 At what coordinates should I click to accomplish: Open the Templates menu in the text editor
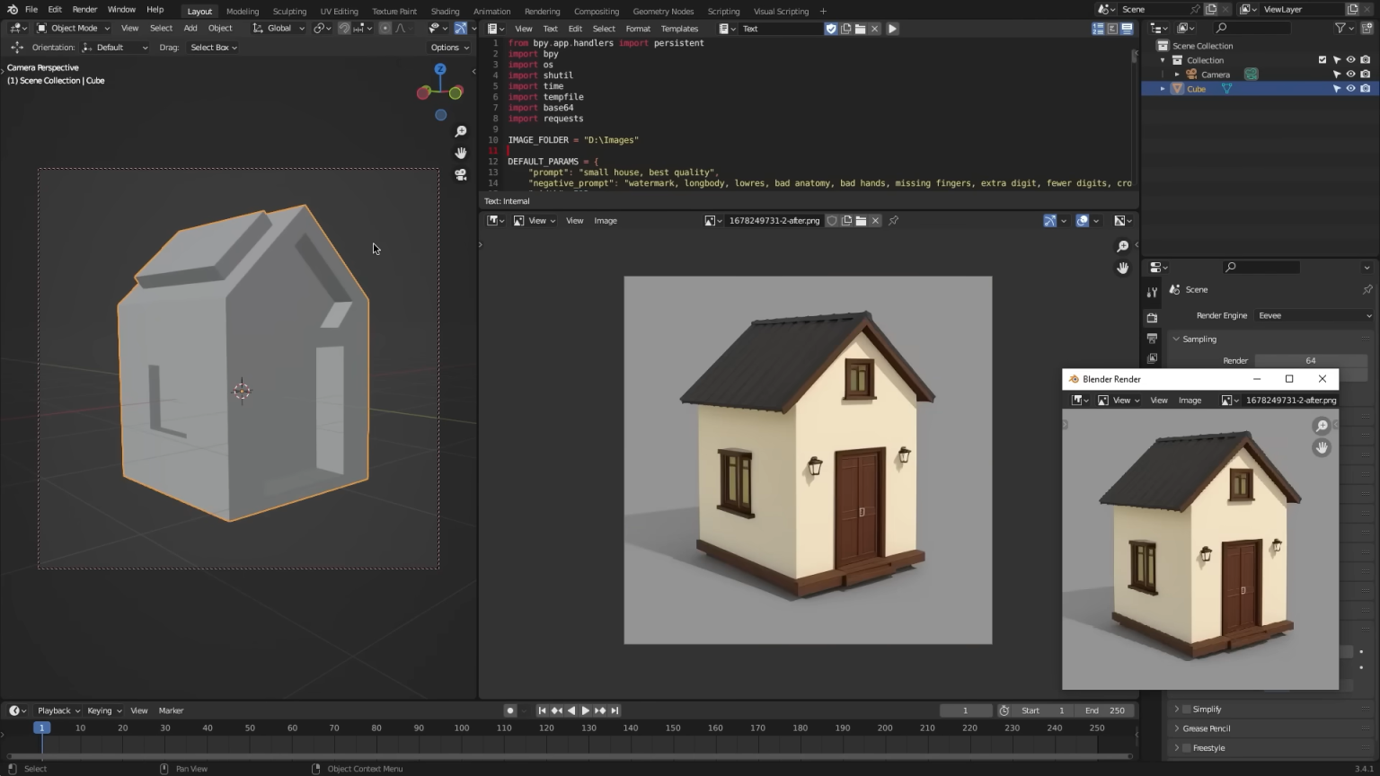click(x=680, y=28)
